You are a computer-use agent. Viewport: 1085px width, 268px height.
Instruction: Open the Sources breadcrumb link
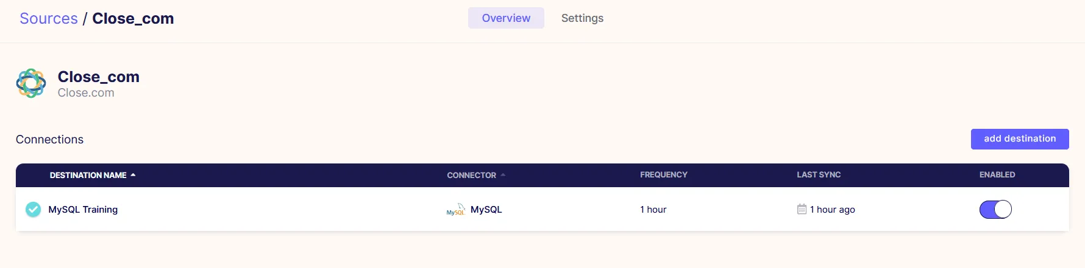49,18
